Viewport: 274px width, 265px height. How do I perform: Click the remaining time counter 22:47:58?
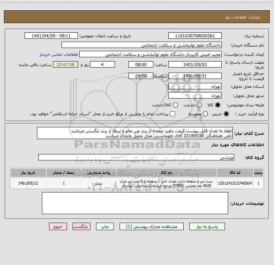click(65, 64)
